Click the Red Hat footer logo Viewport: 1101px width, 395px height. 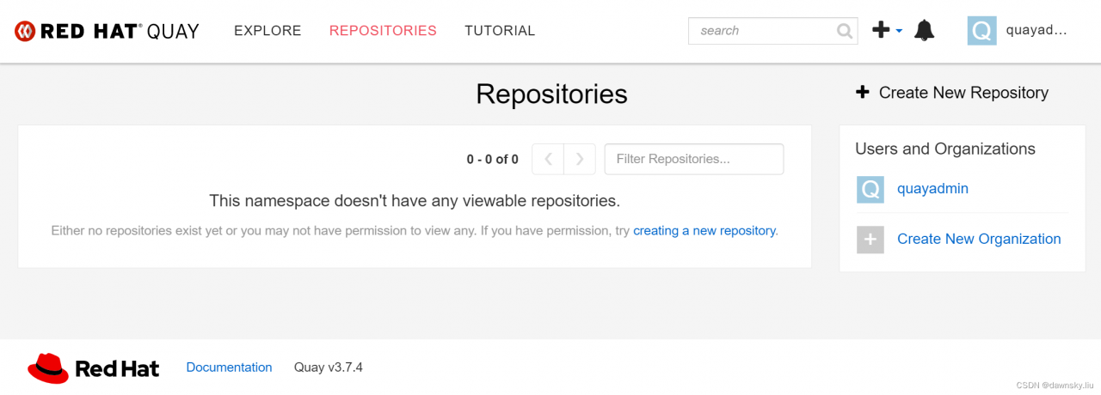(93, 368)
